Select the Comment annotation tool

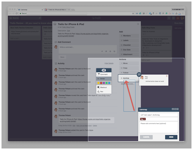pyautogui.click(x=104, y=74)
